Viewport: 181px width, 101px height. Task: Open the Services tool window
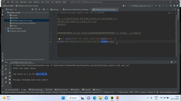click(97, 90)
